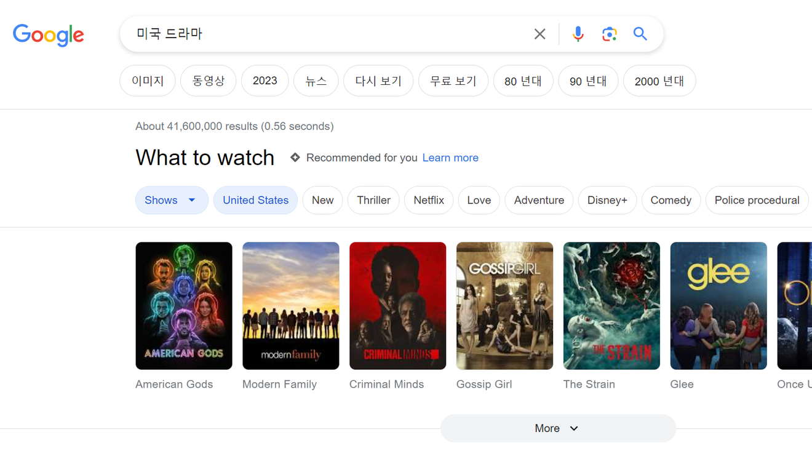The width and height of the screenshot is (812, 456).
Task: Open the Gossip Girl poster
Action: point(505,306)
